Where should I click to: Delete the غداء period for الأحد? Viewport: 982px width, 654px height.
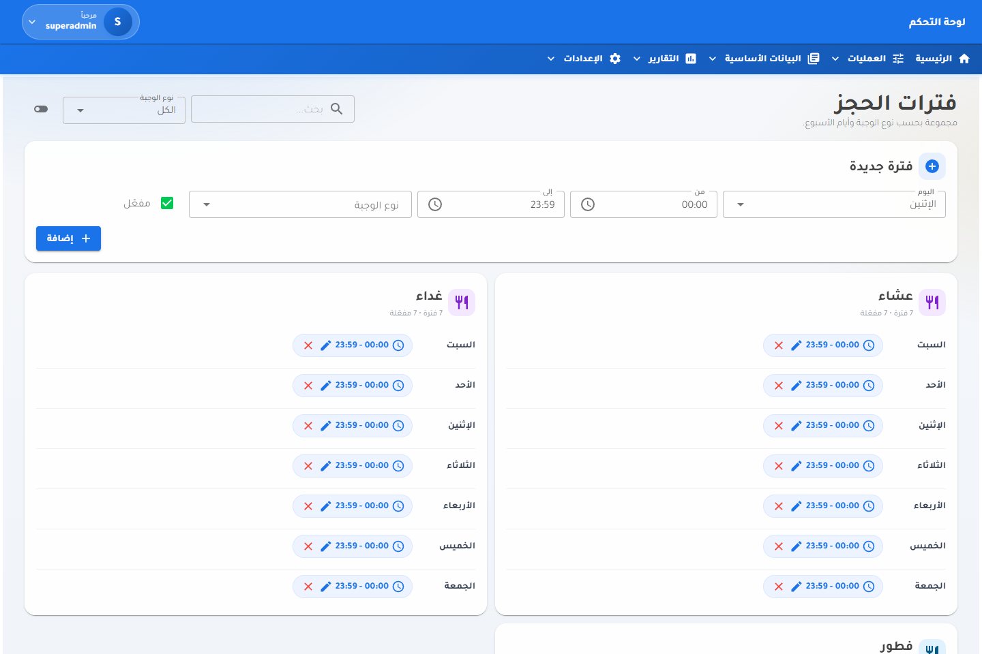(308, 386)
